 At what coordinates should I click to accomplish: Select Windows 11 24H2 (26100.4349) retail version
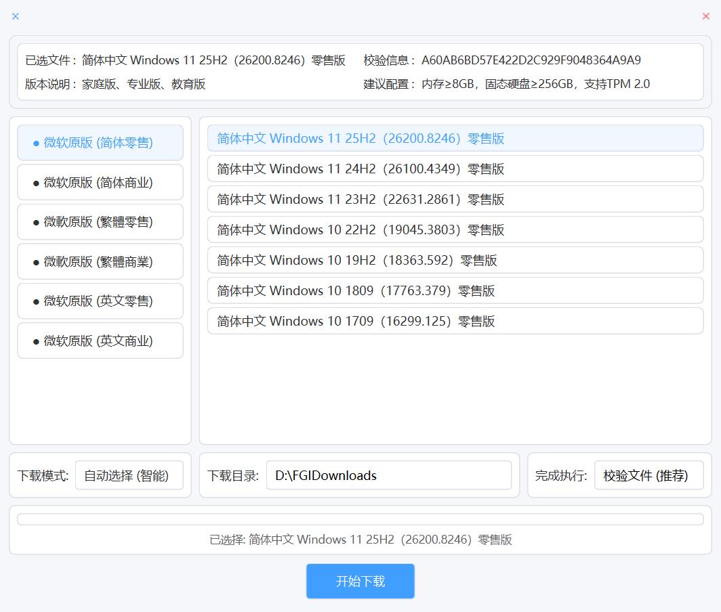pyautogui.click(x=455, y=169)
